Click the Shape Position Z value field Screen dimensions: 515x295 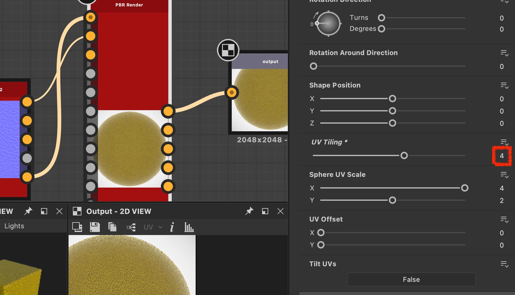tap(502, 123)
